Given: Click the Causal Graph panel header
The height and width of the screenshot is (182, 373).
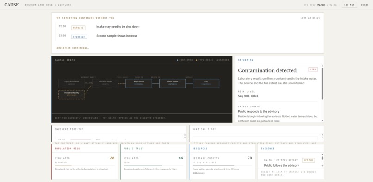Looking at the screenshot, I should pos(142,60).
